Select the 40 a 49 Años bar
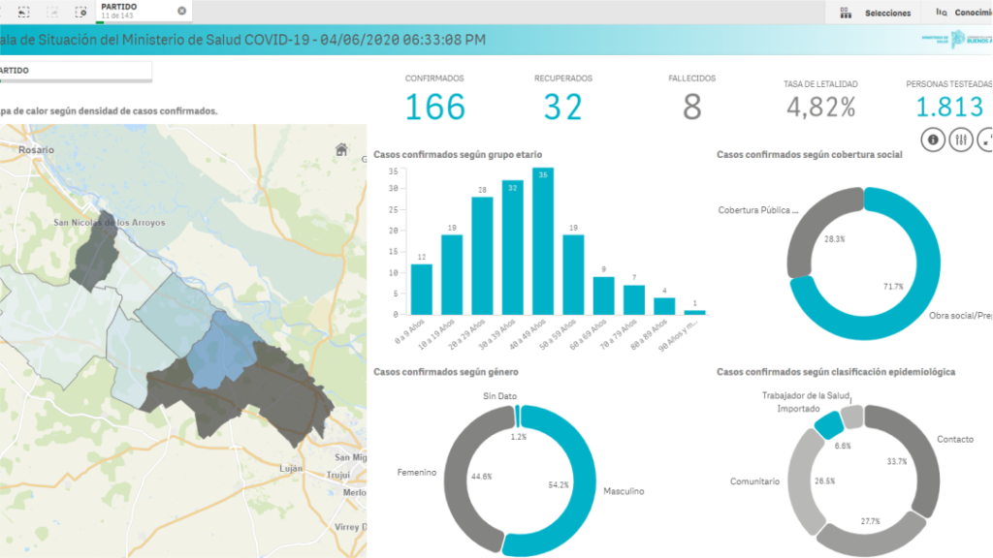993x558 pixels. 543,242
